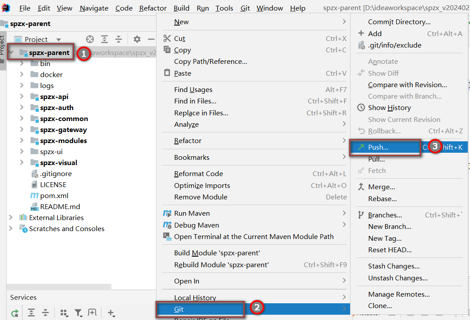Click the green Push arrow icon
The height and width of the screenshot is (320, 470).
click(x=361, y=147)
